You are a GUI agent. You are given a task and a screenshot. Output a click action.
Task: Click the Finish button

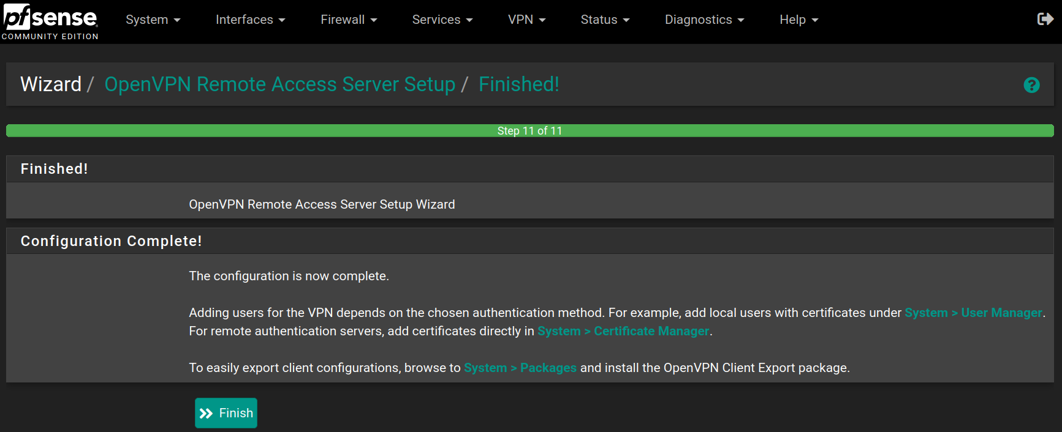[226, 413]
